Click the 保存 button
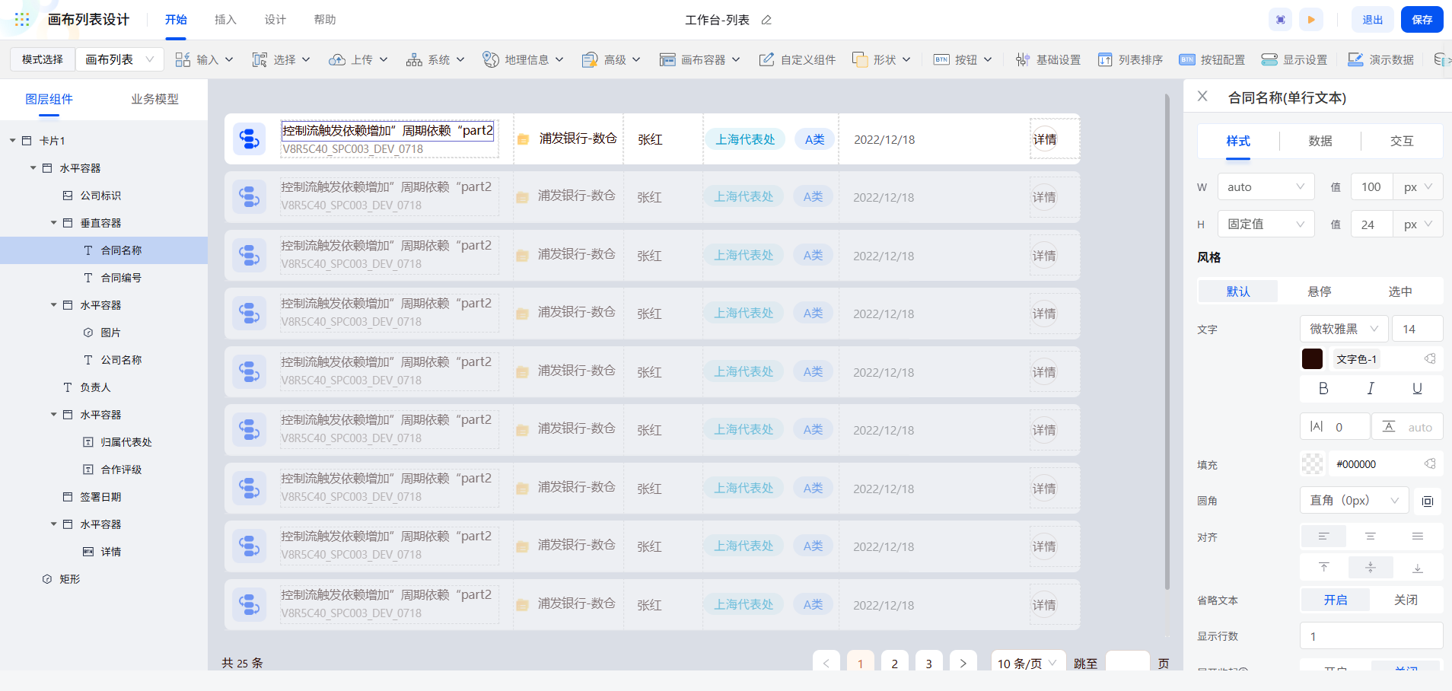The width and height of the screenshot is (1452, 691). point(1421,19)
